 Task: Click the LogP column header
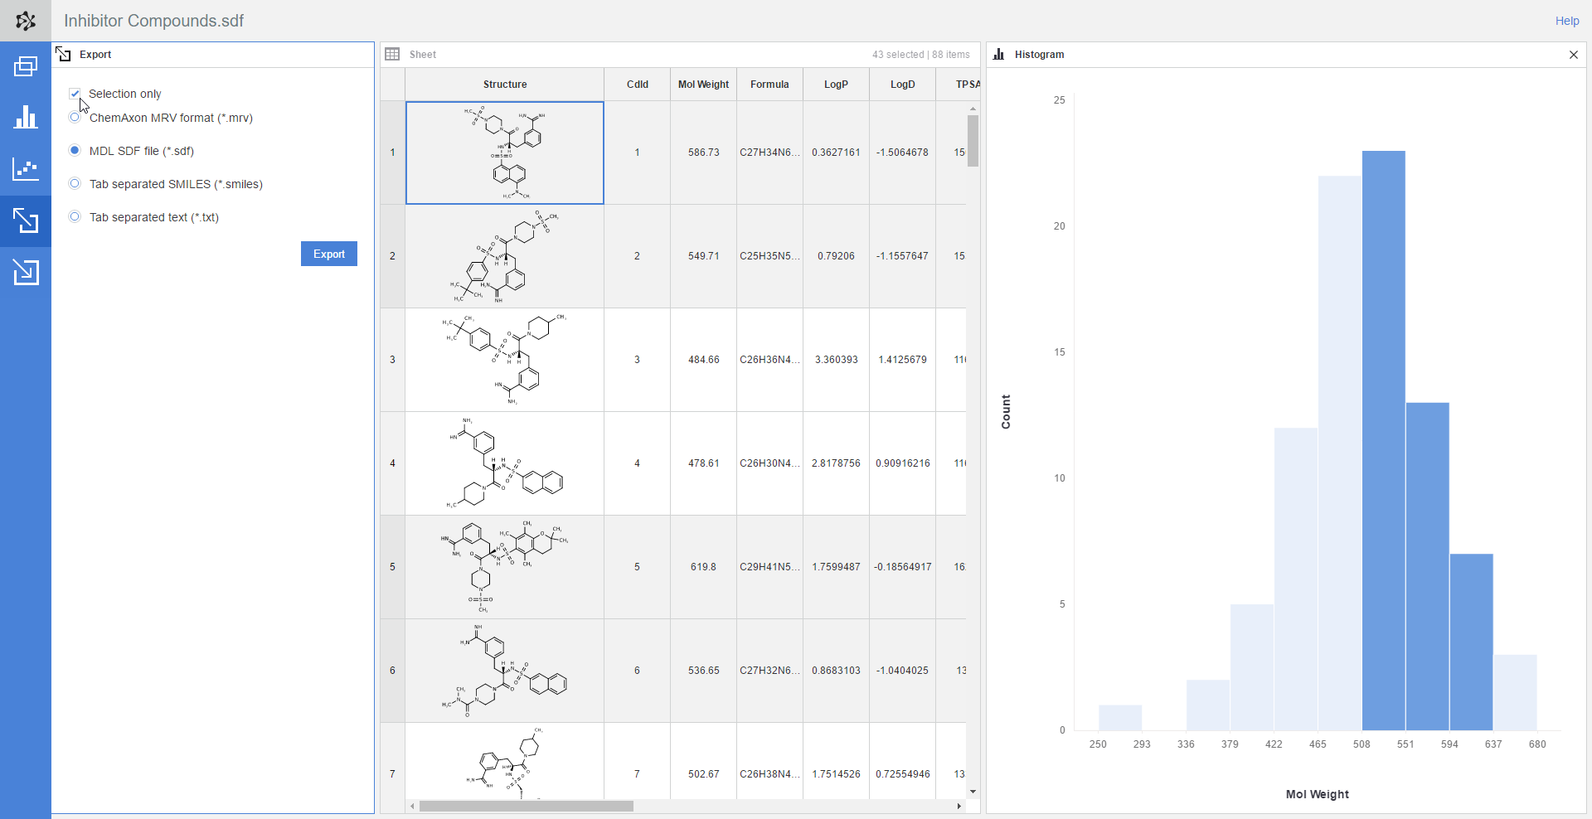coord(836,85)
